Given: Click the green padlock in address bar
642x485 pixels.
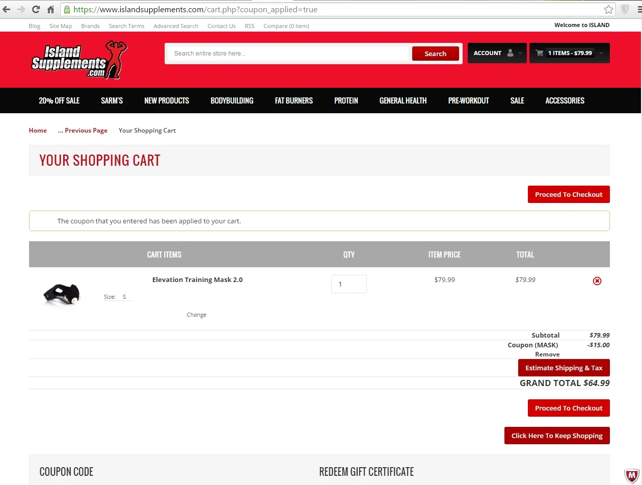Looking at the screenshot, I should (x=67, y=10).
